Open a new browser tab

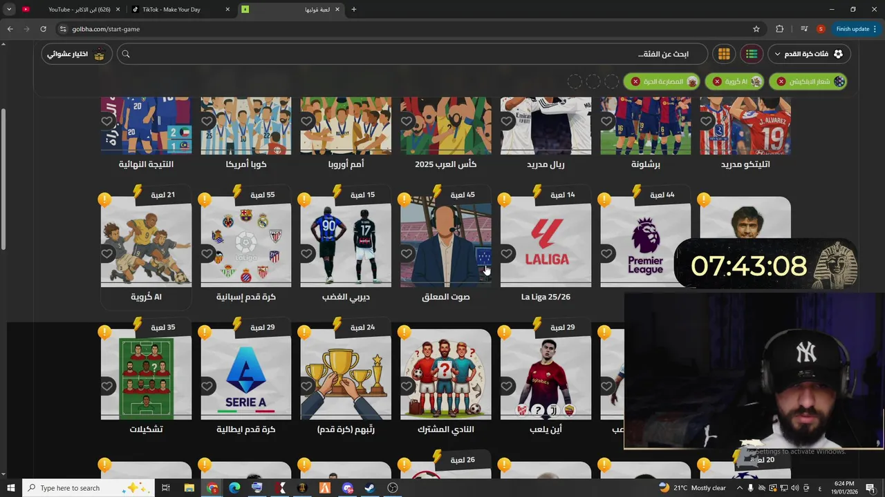click(x=354, y=10)
